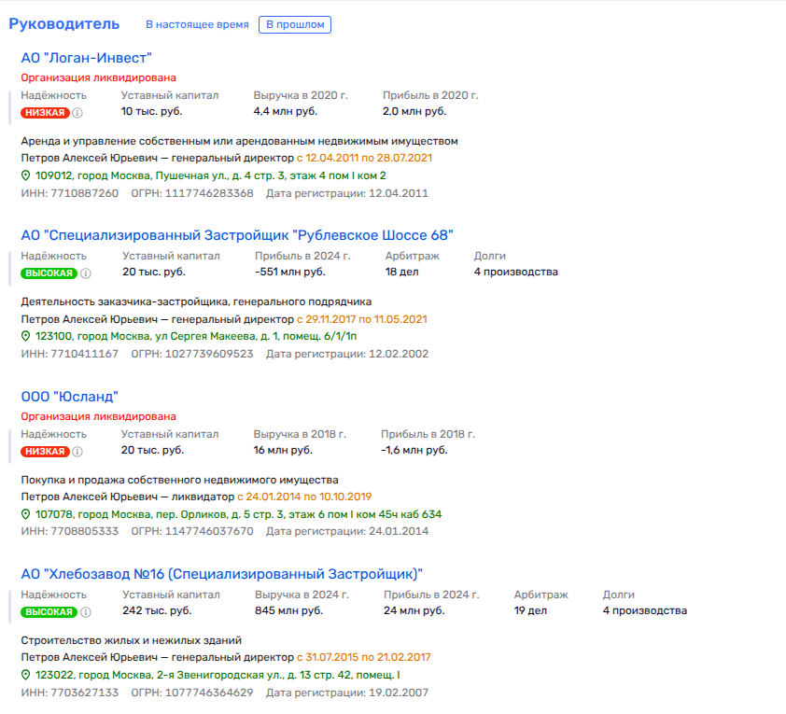Screen dimensions: 786x714
Task: Click map pin icon for Пушечная ул. address
Action: point(26,175)
